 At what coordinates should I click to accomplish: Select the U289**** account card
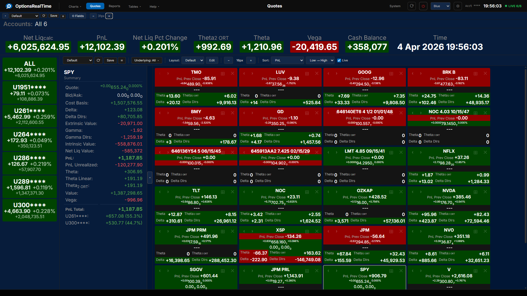(x=30, y=187)
